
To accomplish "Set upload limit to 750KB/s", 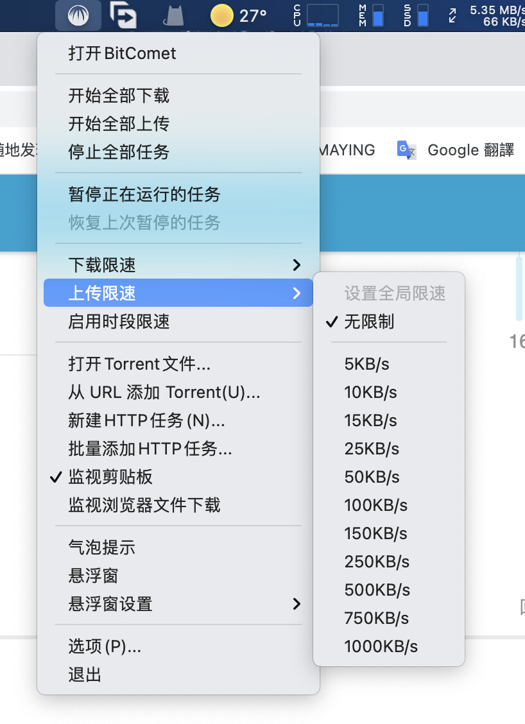I will [389, 618].
